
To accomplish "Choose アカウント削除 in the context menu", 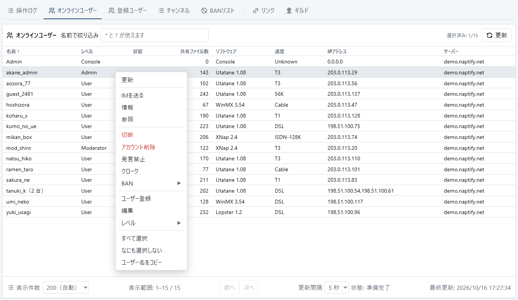I will [x=151, y=147].
